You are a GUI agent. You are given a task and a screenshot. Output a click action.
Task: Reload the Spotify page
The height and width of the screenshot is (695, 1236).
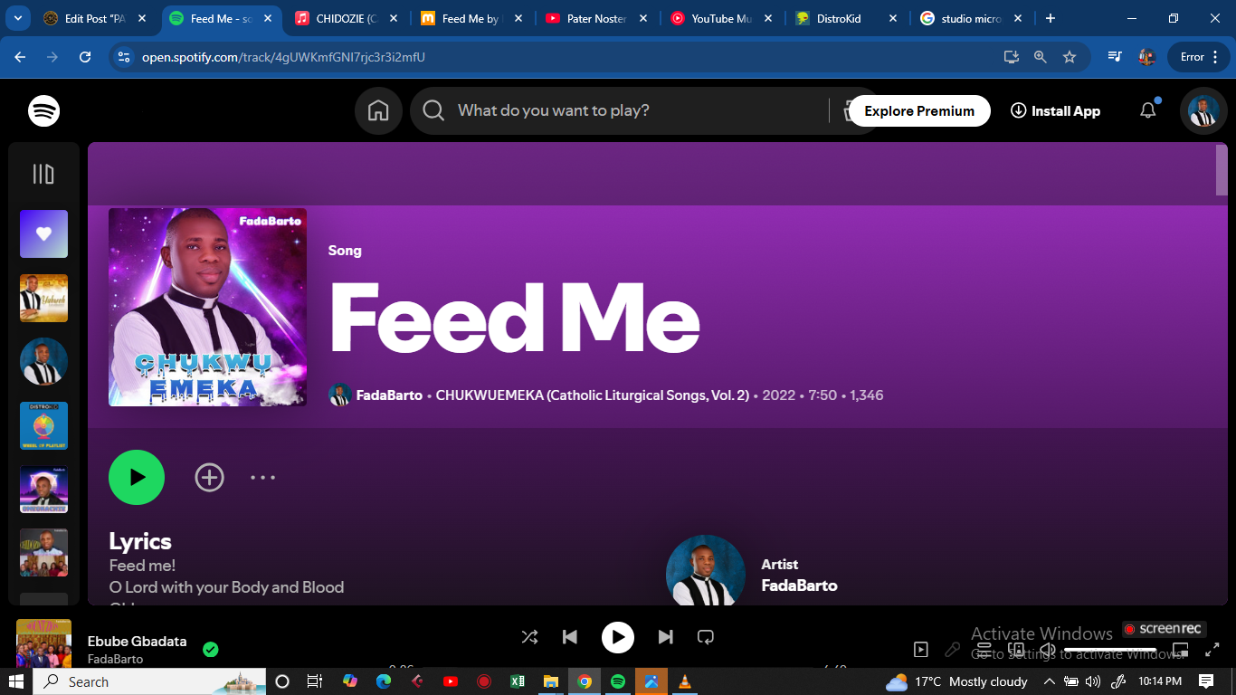click(x=85, y=57)
